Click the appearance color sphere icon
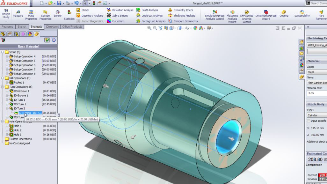Viewport: 327px width, 184px height. coord(195,28)
